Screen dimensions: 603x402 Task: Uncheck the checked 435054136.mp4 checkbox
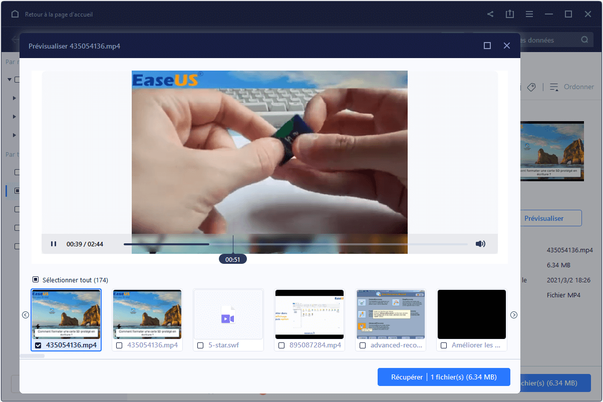tap(39, 345)
